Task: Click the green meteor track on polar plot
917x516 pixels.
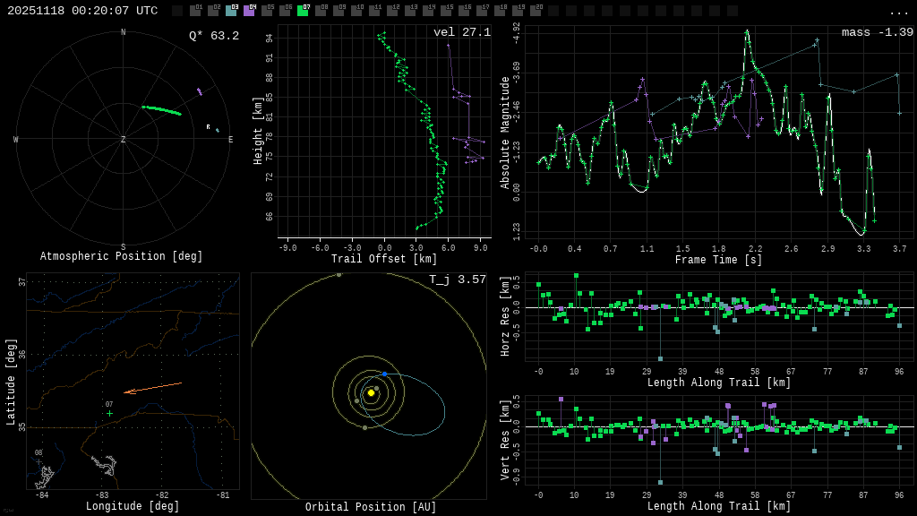Action: coord(161,110)
